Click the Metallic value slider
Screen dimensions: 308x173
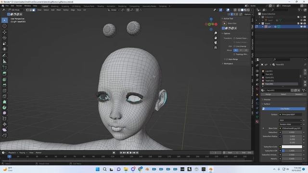coord(292,159)
